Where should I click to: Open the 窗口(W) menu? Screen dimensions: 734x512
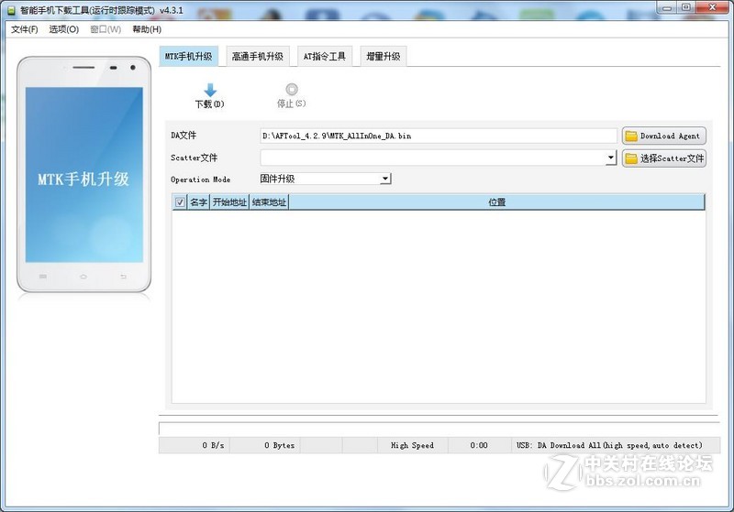(x=106, y=29)
